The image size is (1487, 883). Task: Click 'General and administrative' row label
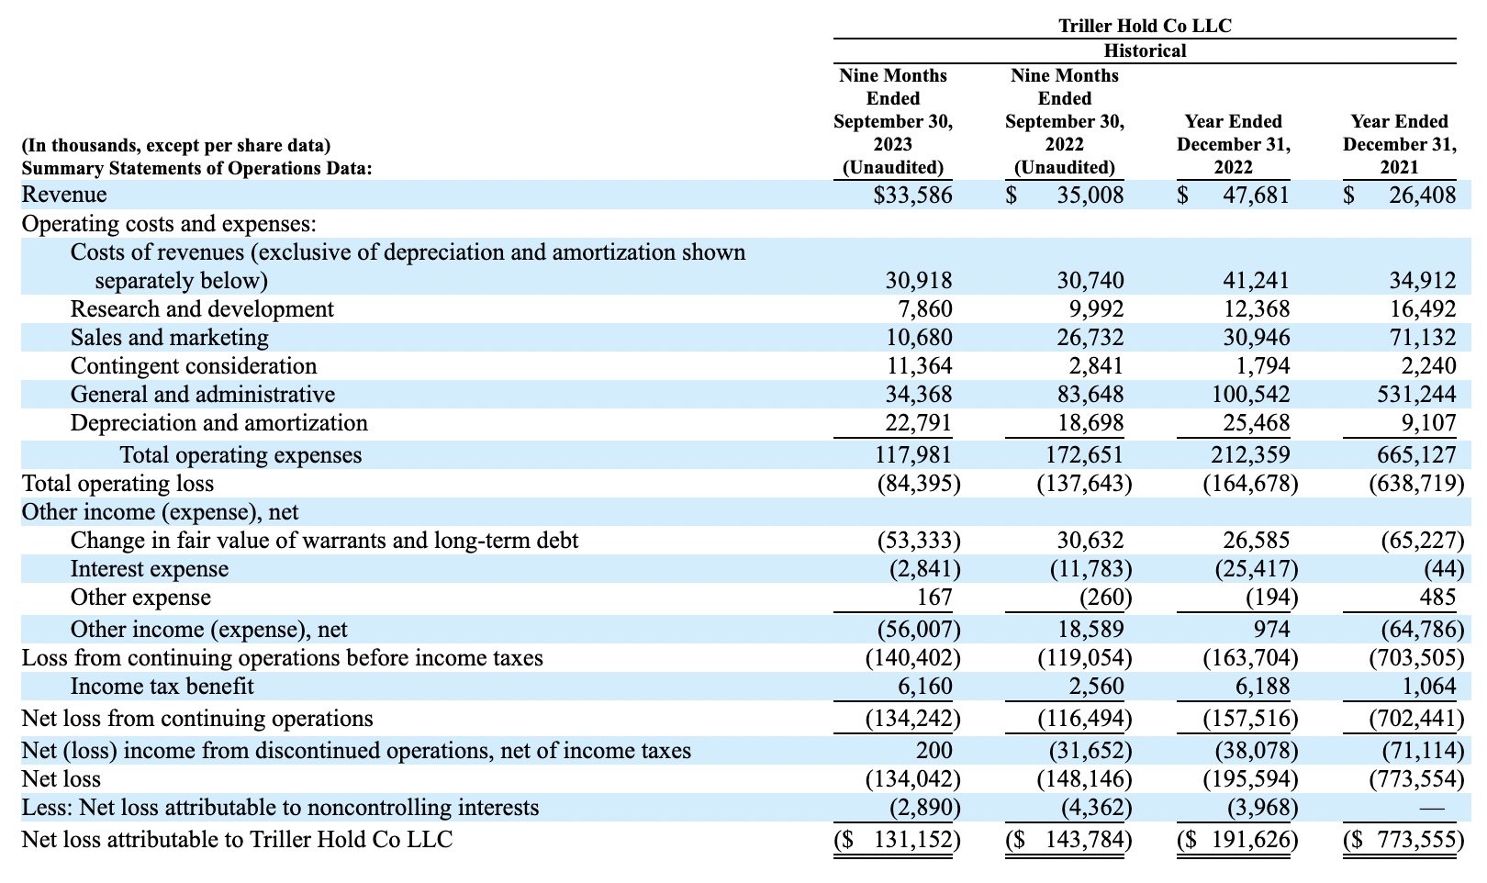[203, 395]
